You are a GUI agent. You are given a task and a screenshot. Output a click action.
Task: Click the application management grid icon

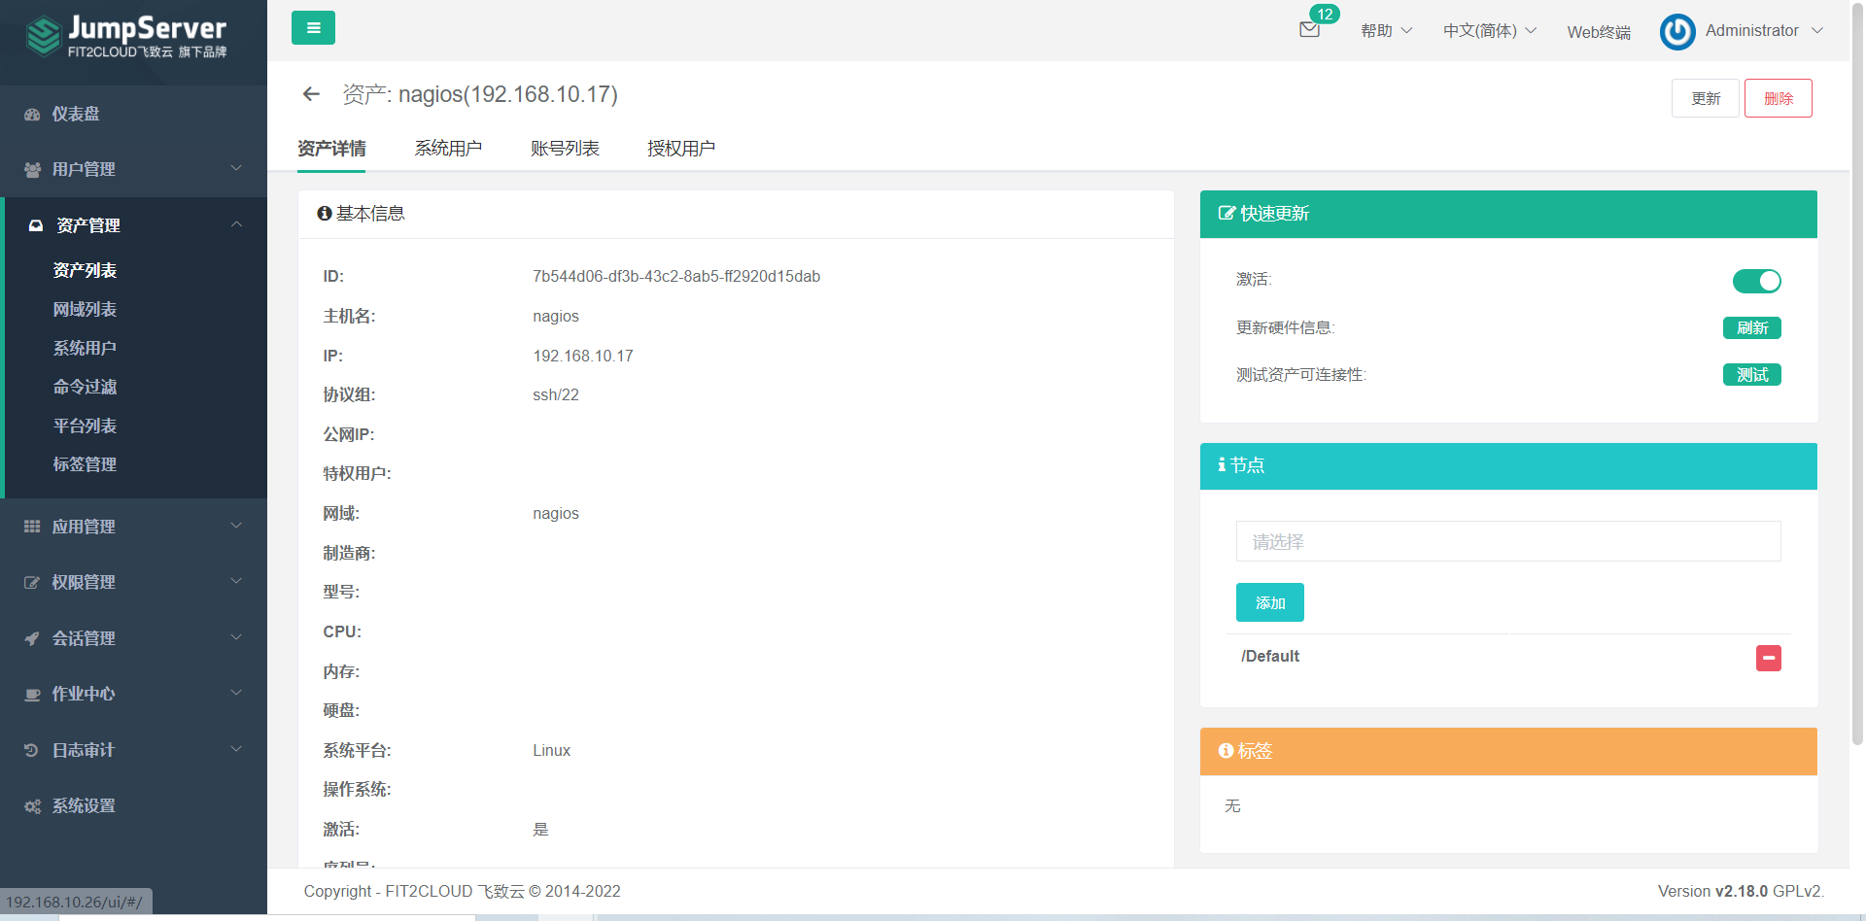[x=32, y=527]
